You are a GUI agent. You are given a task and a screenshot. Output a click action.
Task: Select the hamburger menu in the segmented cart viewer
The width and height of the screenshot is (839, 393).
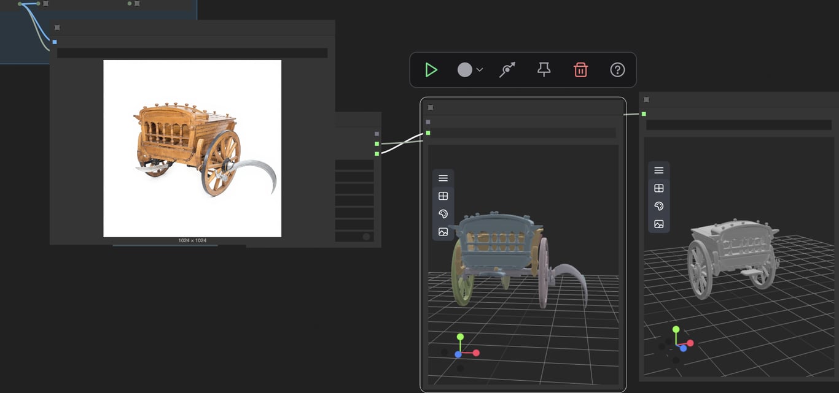(x=443, y=178)
